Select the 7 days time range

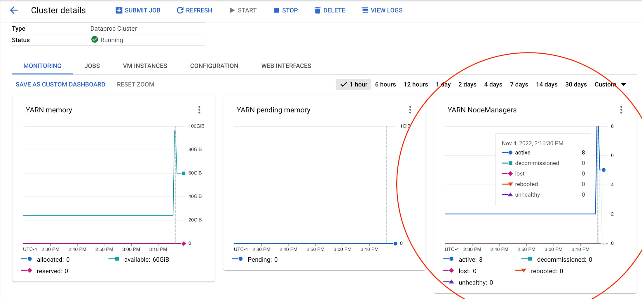519,84
